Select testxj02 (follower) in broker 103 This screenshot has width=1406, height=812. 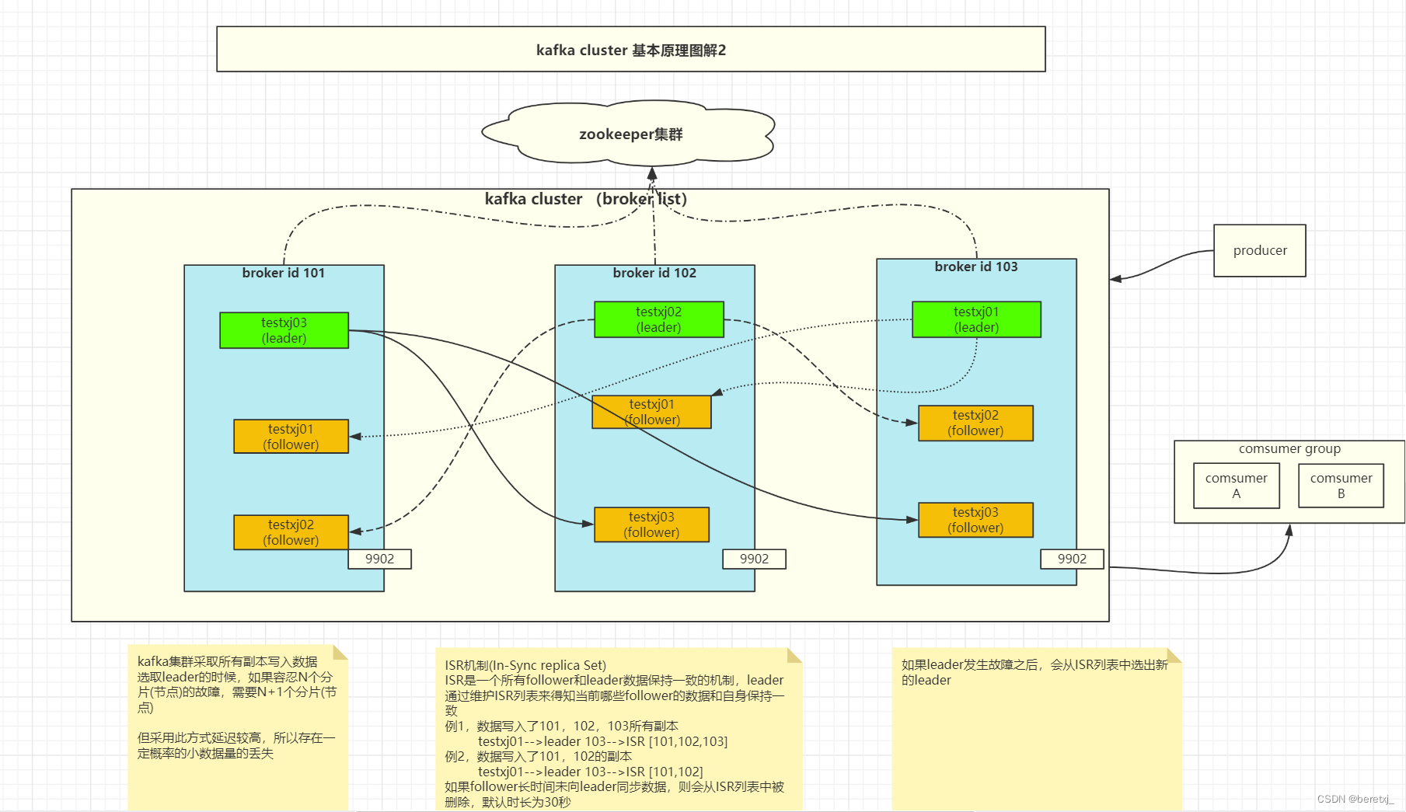(975, 423)
